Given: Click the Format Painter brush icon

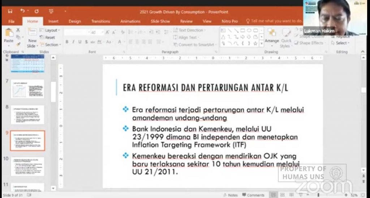Looking at the screenshot, I should [x=18, y=44].
